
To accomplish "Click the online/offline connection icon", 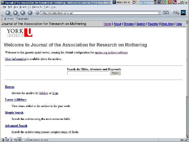I will (x=182, y=140).
